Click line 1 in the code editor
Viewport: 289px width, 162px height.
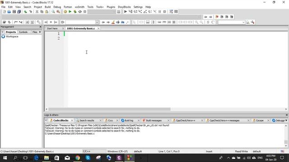[177, 34]
